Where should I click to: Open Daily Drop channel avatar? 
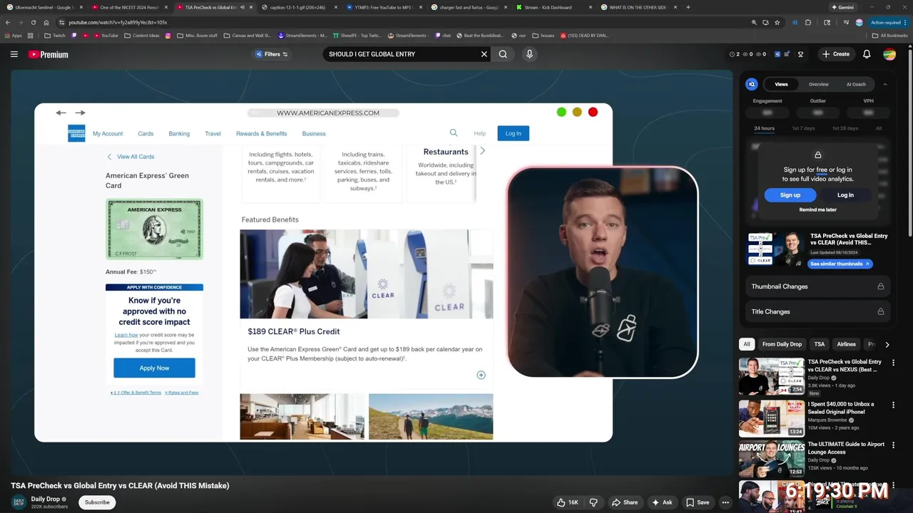(19, 502)
